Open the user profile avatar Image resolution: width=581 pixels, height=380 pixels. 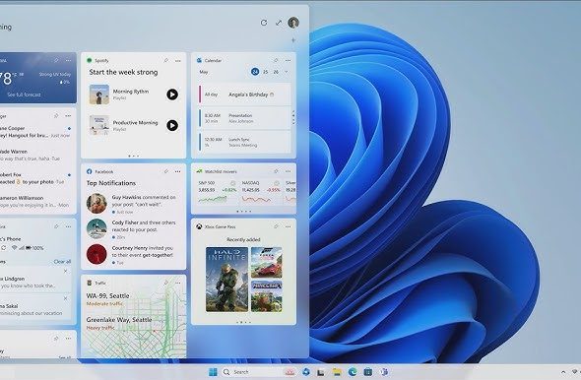[x=293, y=23]
